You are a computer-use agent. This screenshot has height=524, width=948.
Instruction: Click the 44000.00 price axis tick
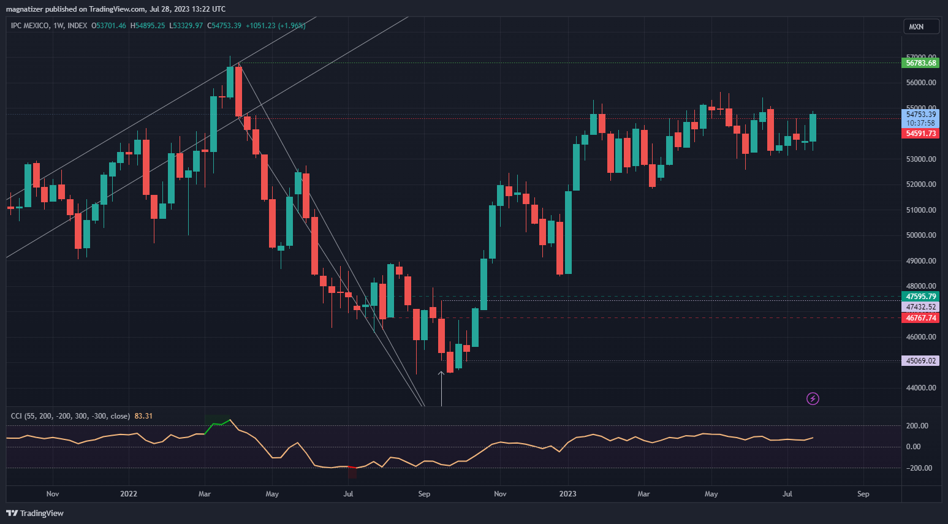[921, 388]
